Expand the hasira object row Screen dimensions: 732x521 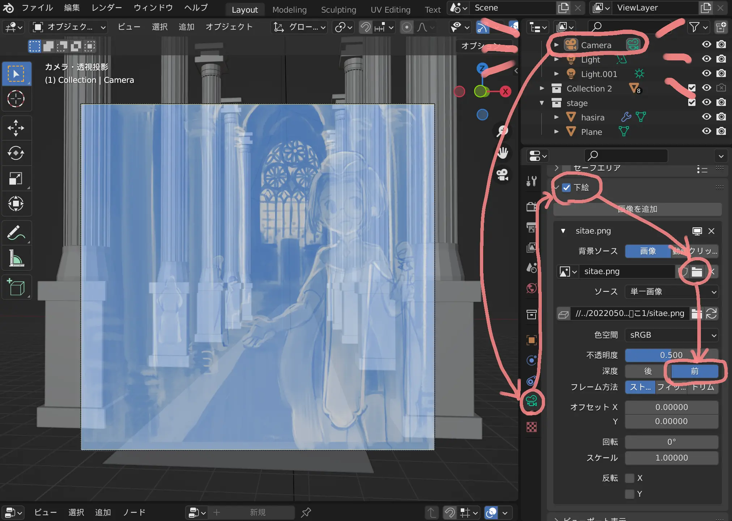(556, 117)
